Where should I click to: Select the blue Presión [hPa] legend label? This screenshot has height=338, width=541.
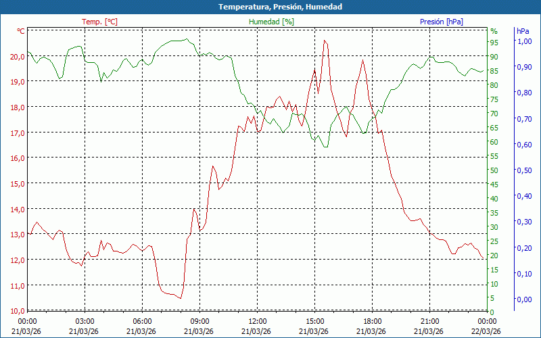pyautogui.click(x=441, y=22)
